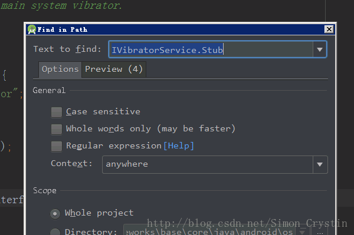Click the Android Studio icon in title bar
The height and width of the screenshot is (235, 354).
coord(32,29)
